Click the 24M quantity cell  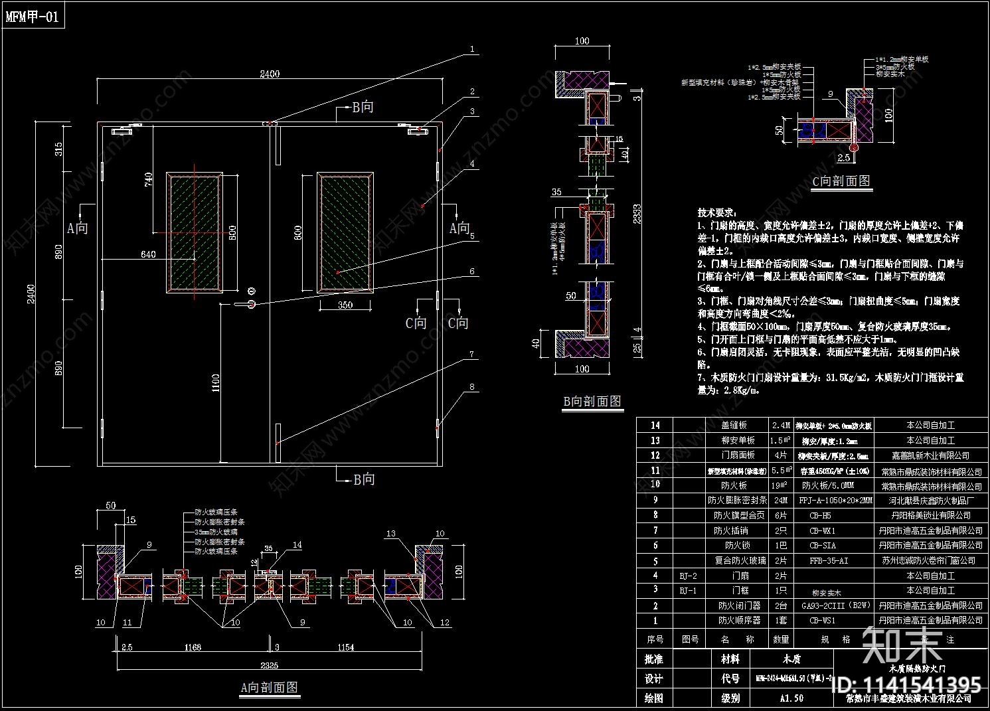point(780,500)
